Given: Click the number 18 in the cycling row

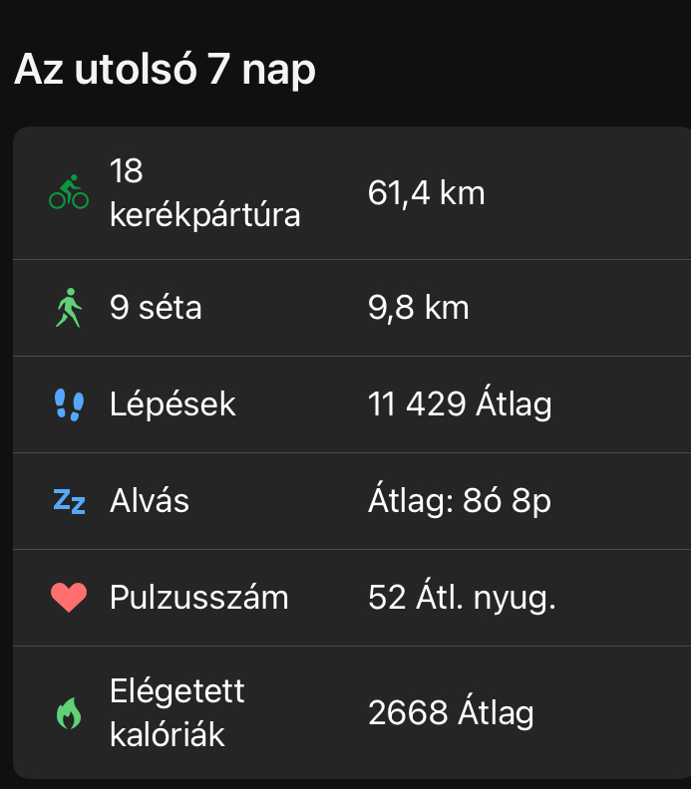Looking at the screenshot, I should [x=128, y=171].
